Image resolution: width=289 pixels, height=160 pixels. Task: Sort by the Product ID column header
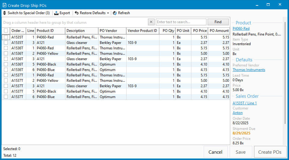(x=50, y=31)
